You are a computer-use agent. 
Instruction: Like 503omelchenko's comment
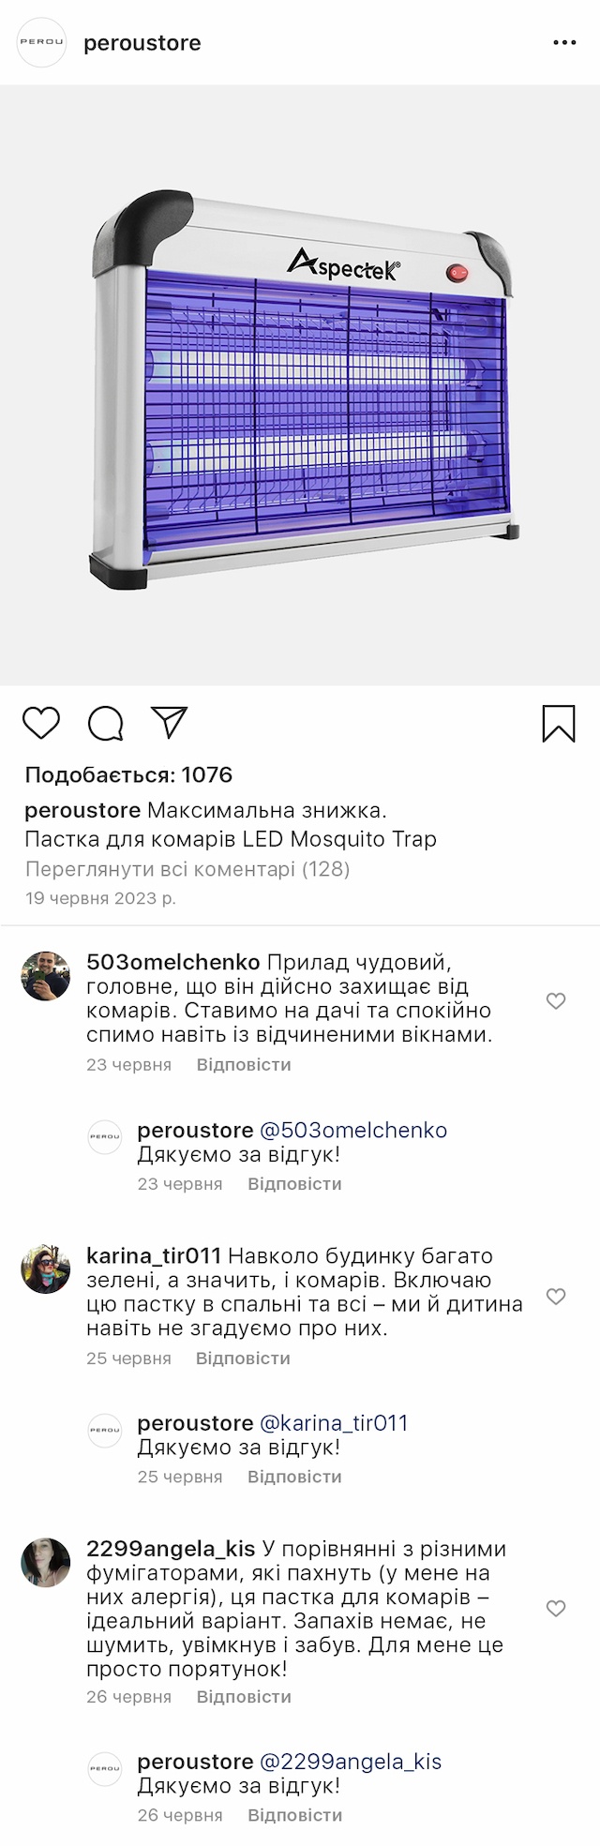point(556,1001)
